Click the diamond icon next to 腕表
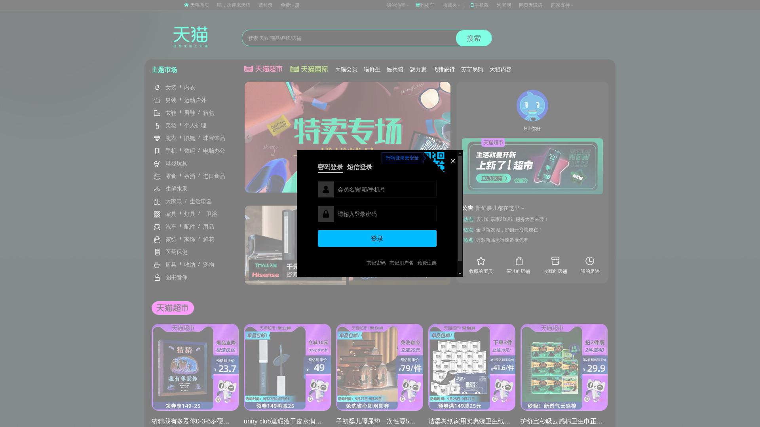This screenshot has width=760, height=427. coord(157,138)
